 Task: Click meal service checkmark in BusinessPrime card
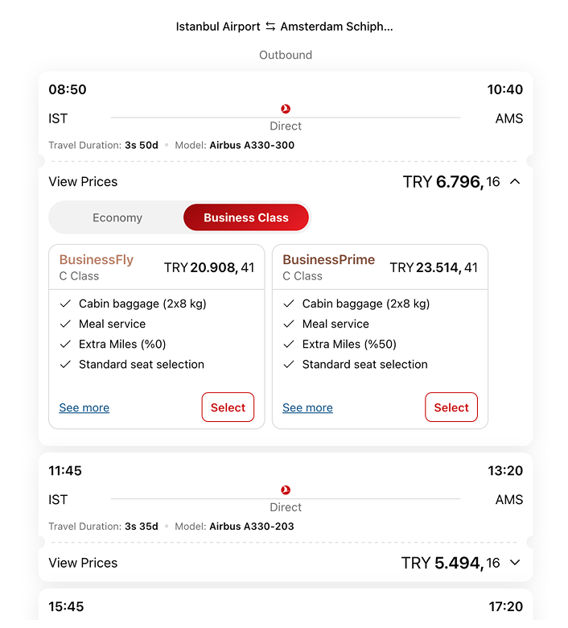289,324
